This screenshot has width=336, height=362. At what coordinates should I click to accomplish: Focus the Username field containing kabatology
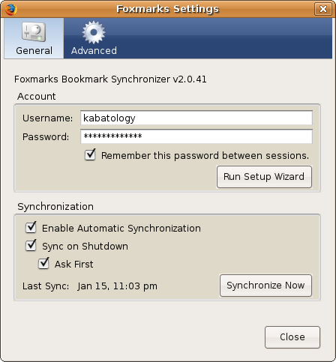point(196,118)
